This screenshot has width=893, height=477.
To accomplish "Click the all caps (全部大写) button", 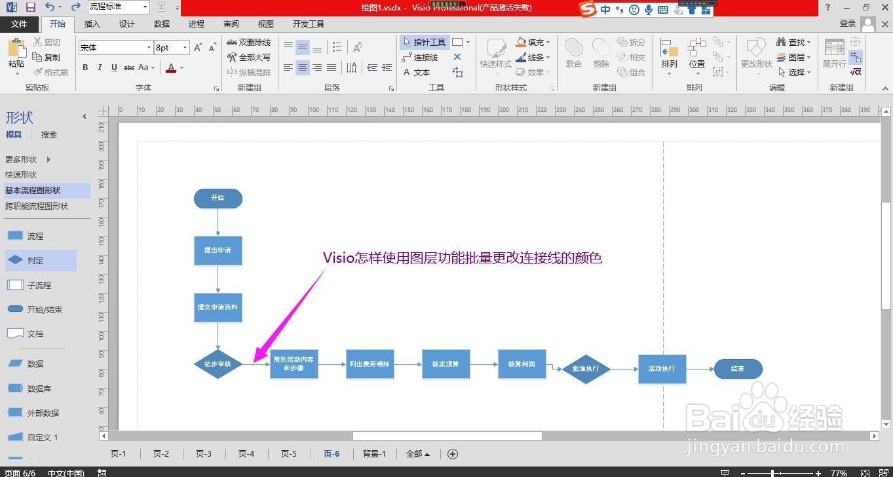I will (x=248, y=58).
